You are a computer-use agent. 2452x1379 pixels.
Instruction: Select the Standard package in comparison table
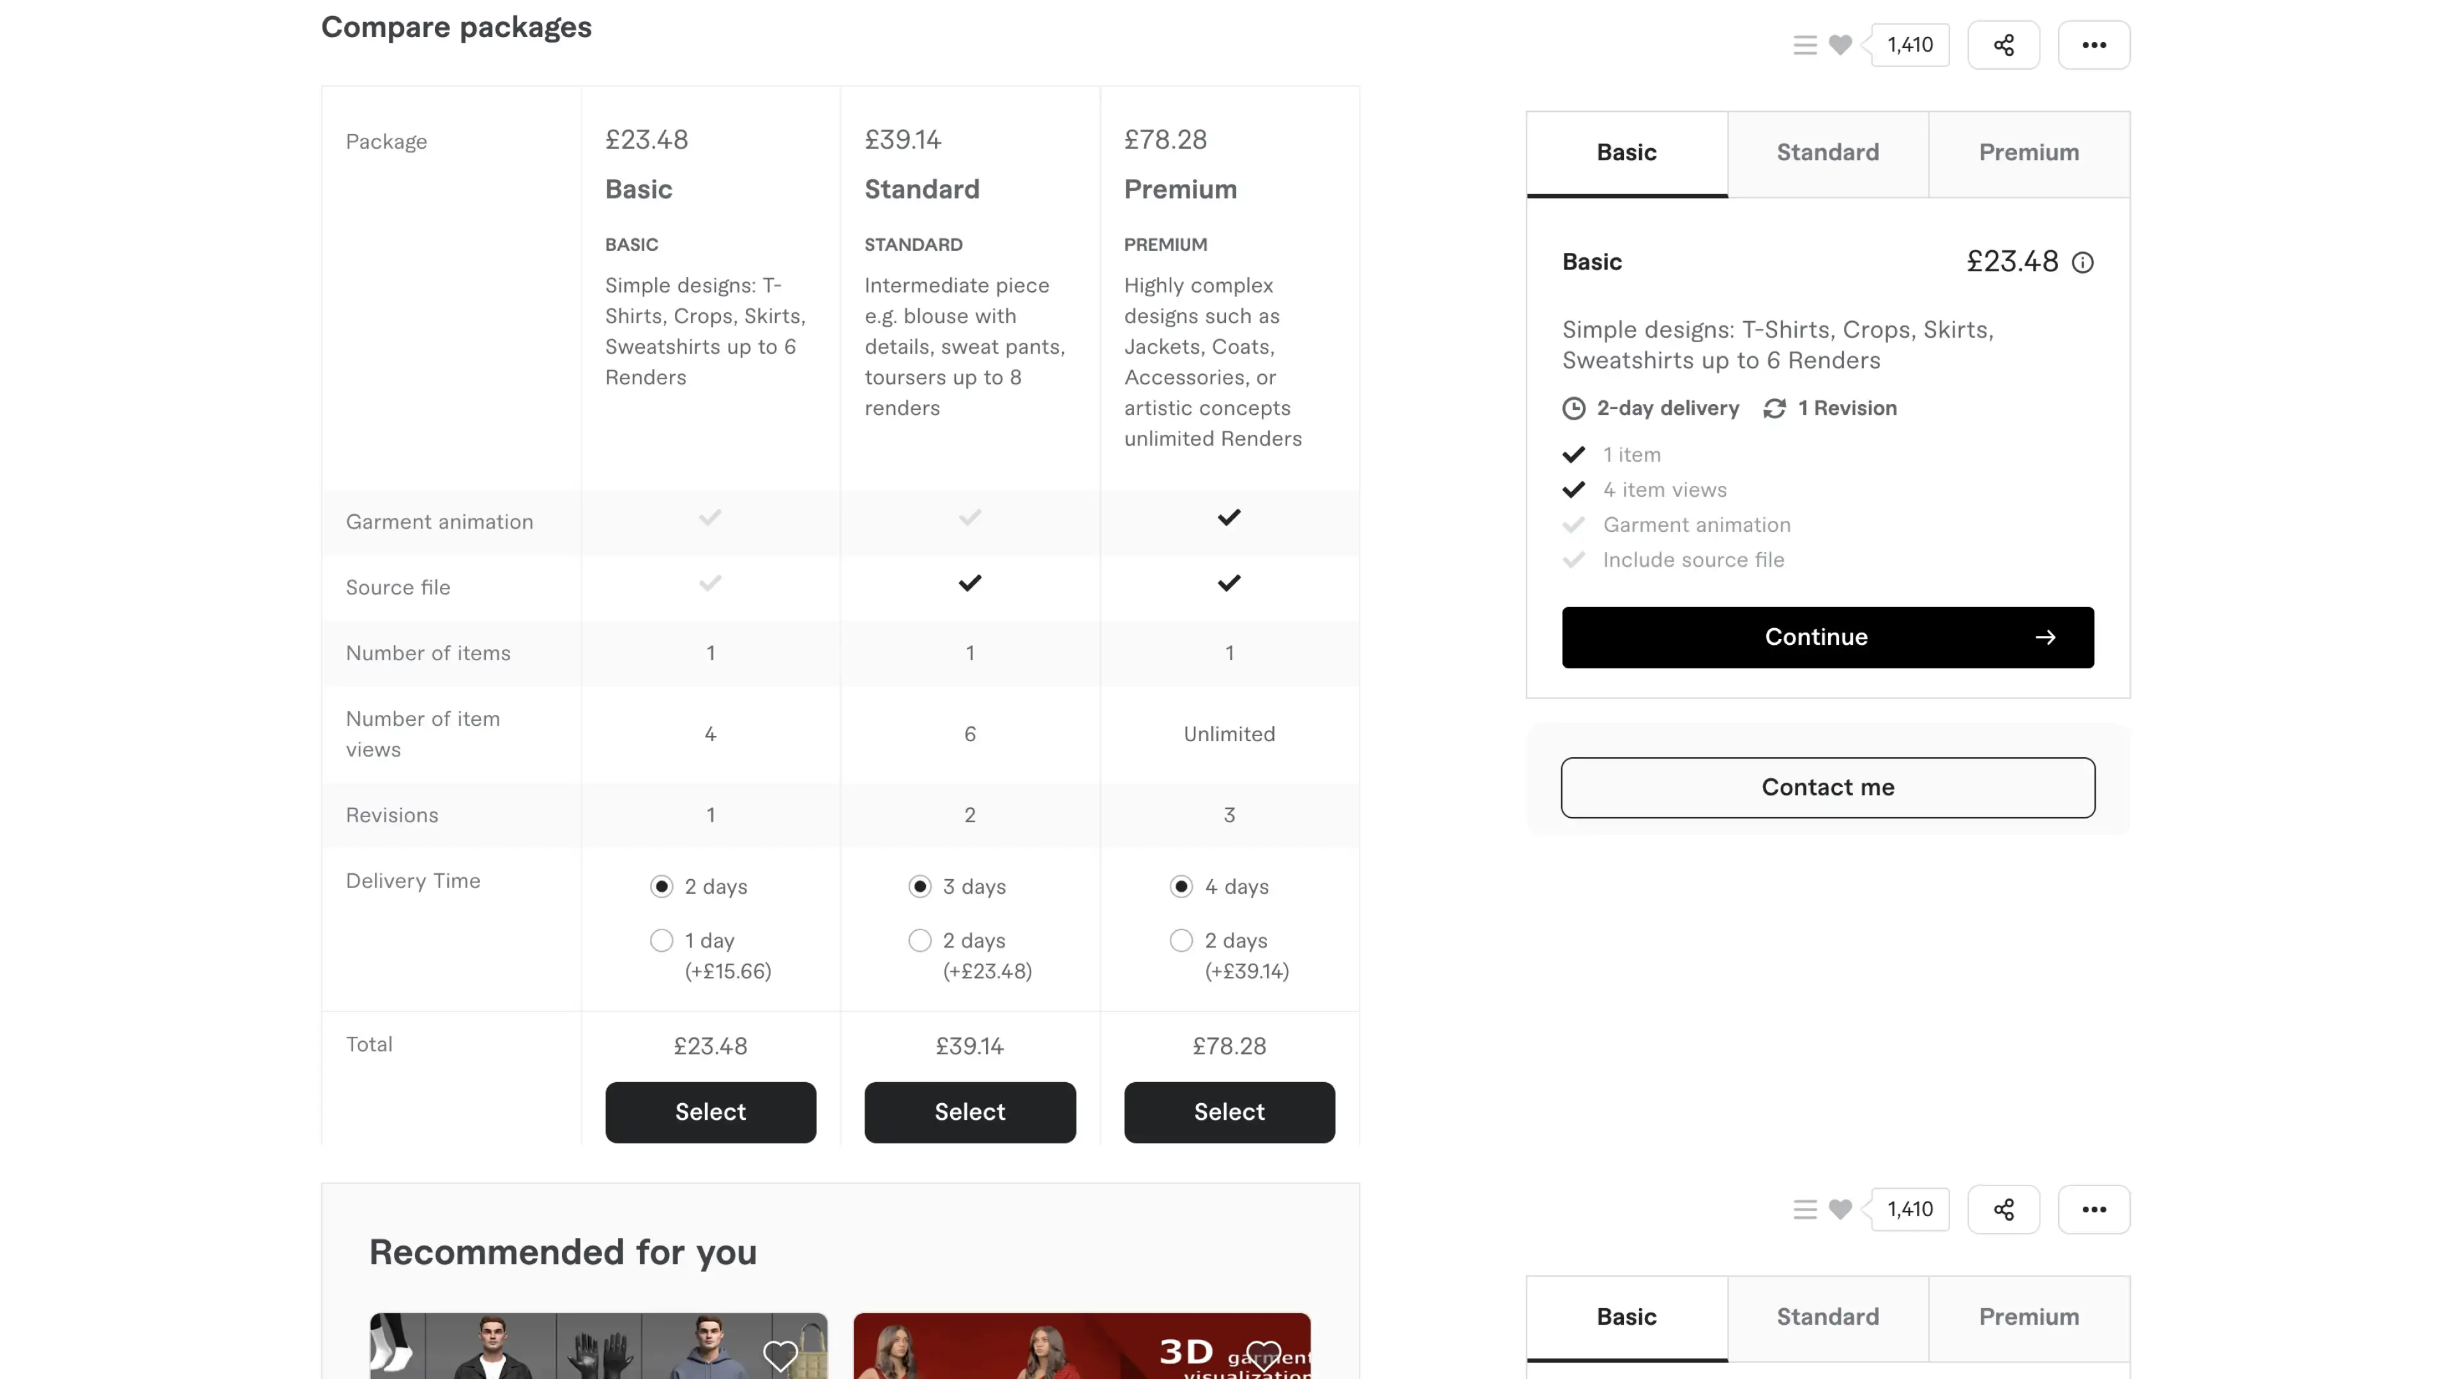[x=969, y=1111]
